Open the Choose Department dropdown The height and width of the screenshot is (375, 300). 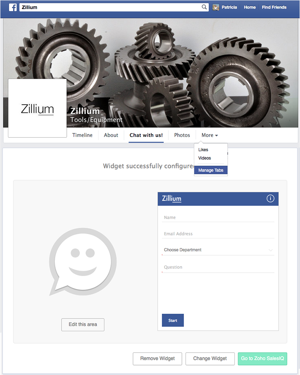(218, 250)
